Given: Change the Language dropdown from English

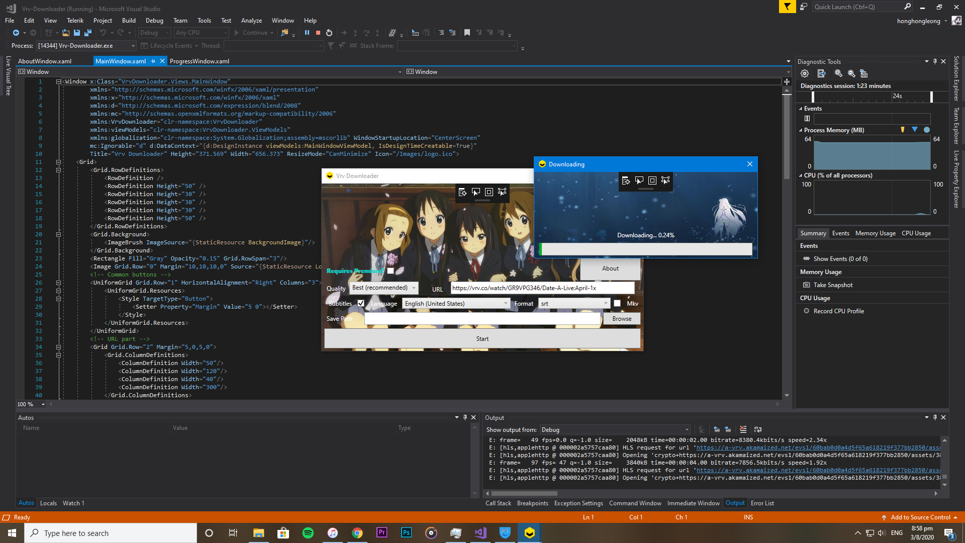Looking at the screenshot, I should click(455, 303).
